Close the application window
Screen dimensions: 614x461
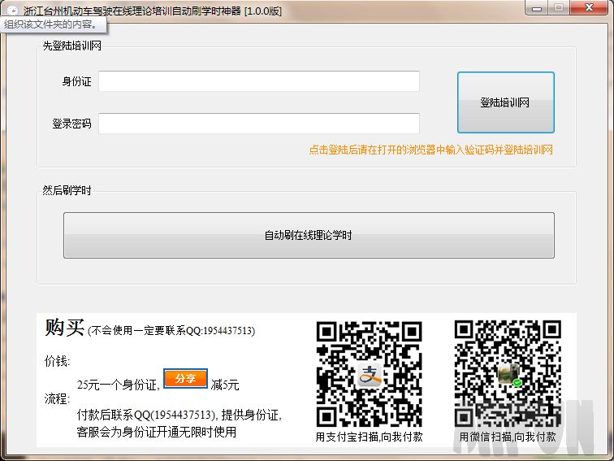click(x=589, y=8)
